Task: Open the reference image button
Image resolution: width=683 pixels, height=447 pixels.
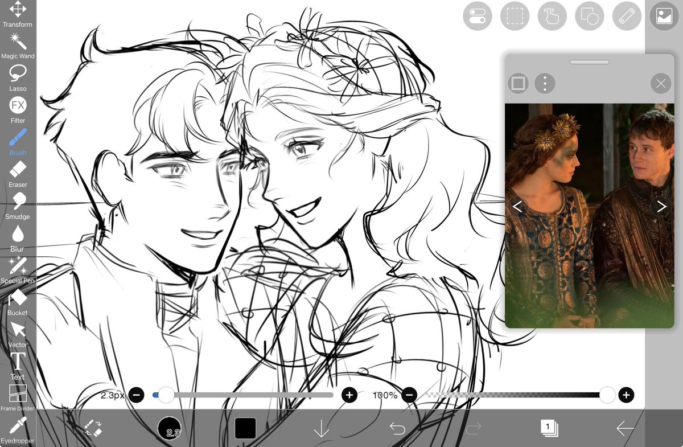Action: click(x=664, y=16)
